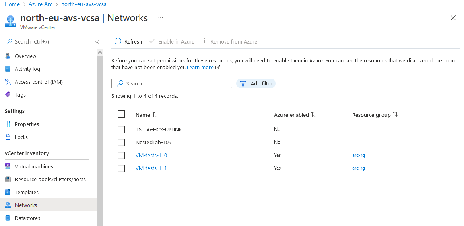
Task: Sort by Azure enabled column arrows
Action: click(x=313, y=114)
